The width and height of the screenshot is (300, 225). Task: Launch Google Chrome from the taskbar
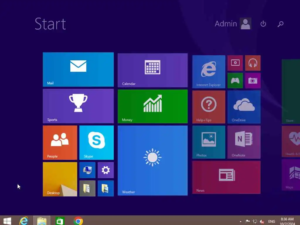pyautogui.click(x=78, y=221)
